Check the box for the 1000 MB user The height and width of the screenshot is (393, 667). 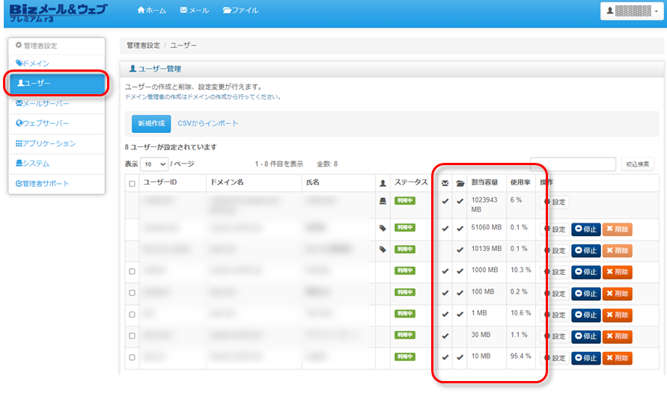[x=133, y=271]
